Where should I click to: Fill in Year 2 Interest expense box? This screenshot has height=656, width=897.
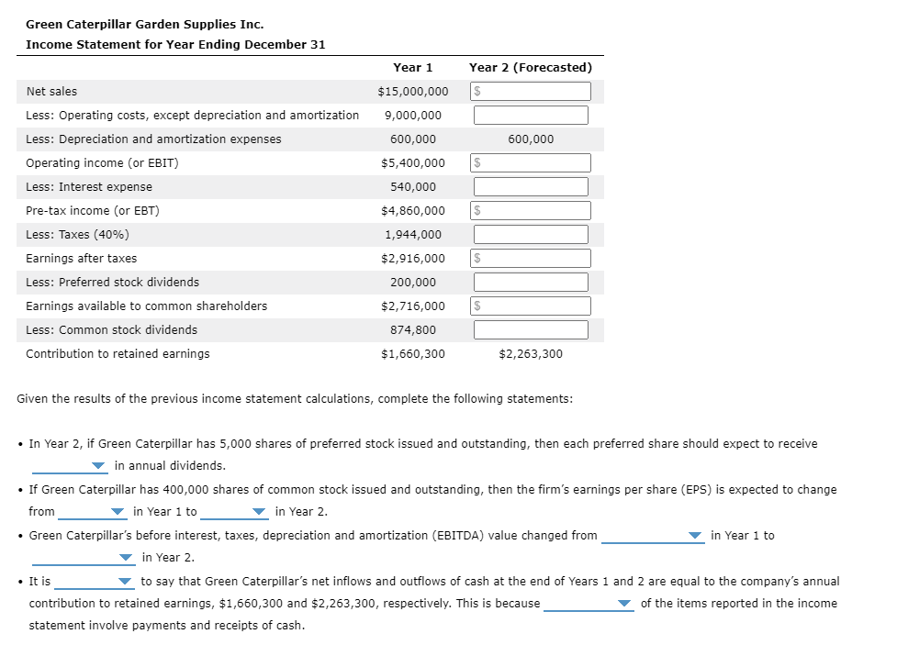pyautogui.click(x=530, y=186)
